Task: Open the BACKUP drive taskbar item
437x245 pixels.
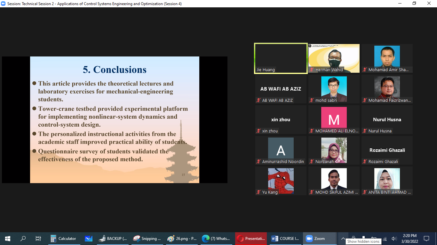Action: click(113, 239)
